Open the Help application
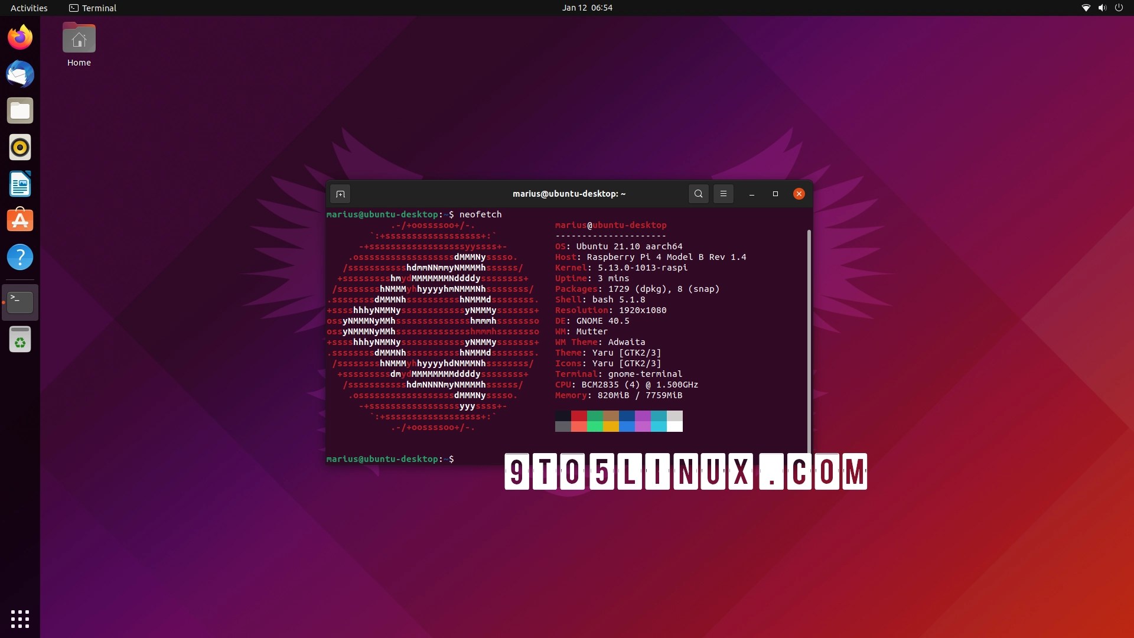1134x638 pixels. (20, 257)
